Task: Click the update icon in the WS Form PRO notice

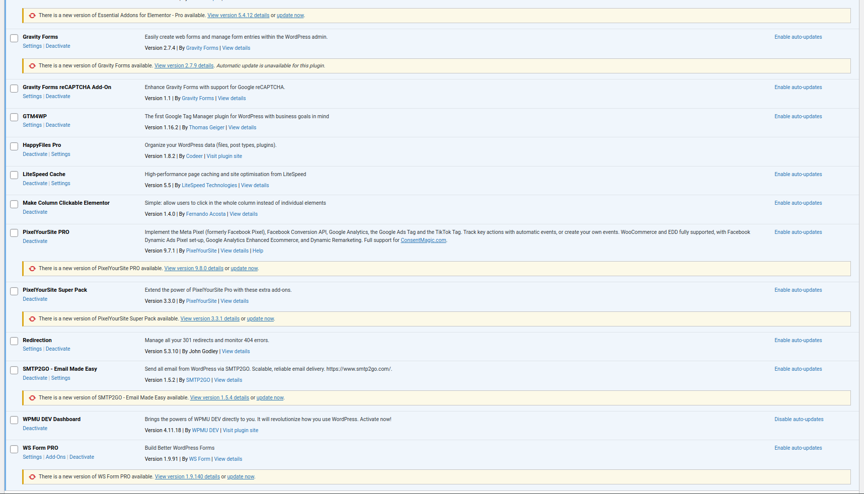Action: click(32, 477)
